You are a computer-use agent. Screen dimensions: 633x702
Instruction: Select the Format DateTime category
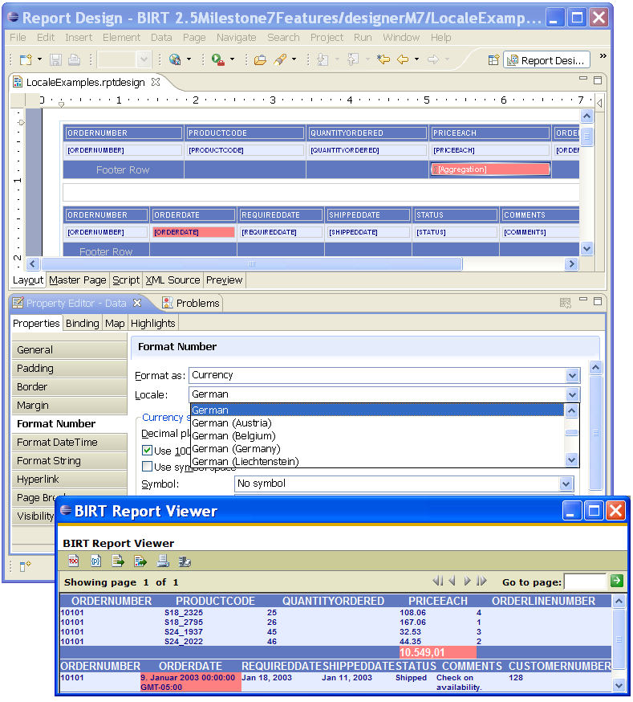click(x=57, y=442)
